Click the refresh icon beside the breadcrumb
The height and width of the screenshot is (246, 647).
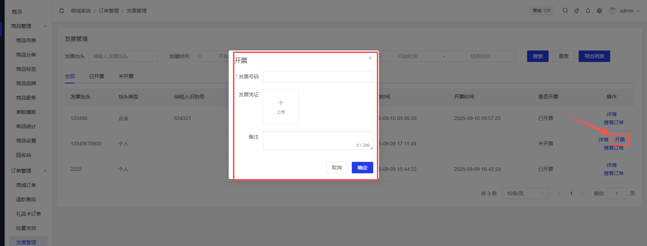(x=62, y=11)
